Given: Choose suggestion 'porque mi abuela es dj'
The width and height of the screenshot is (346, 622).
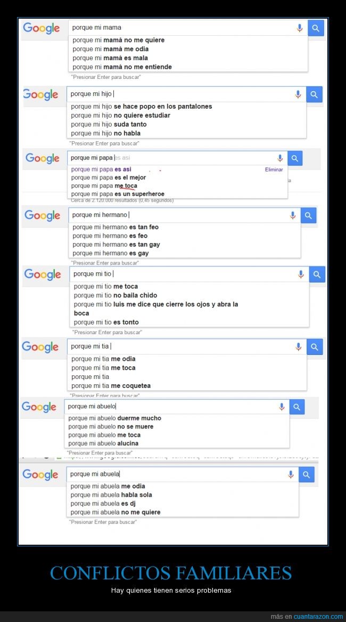Looking at the screenshot, I should [x=103, y=503].
